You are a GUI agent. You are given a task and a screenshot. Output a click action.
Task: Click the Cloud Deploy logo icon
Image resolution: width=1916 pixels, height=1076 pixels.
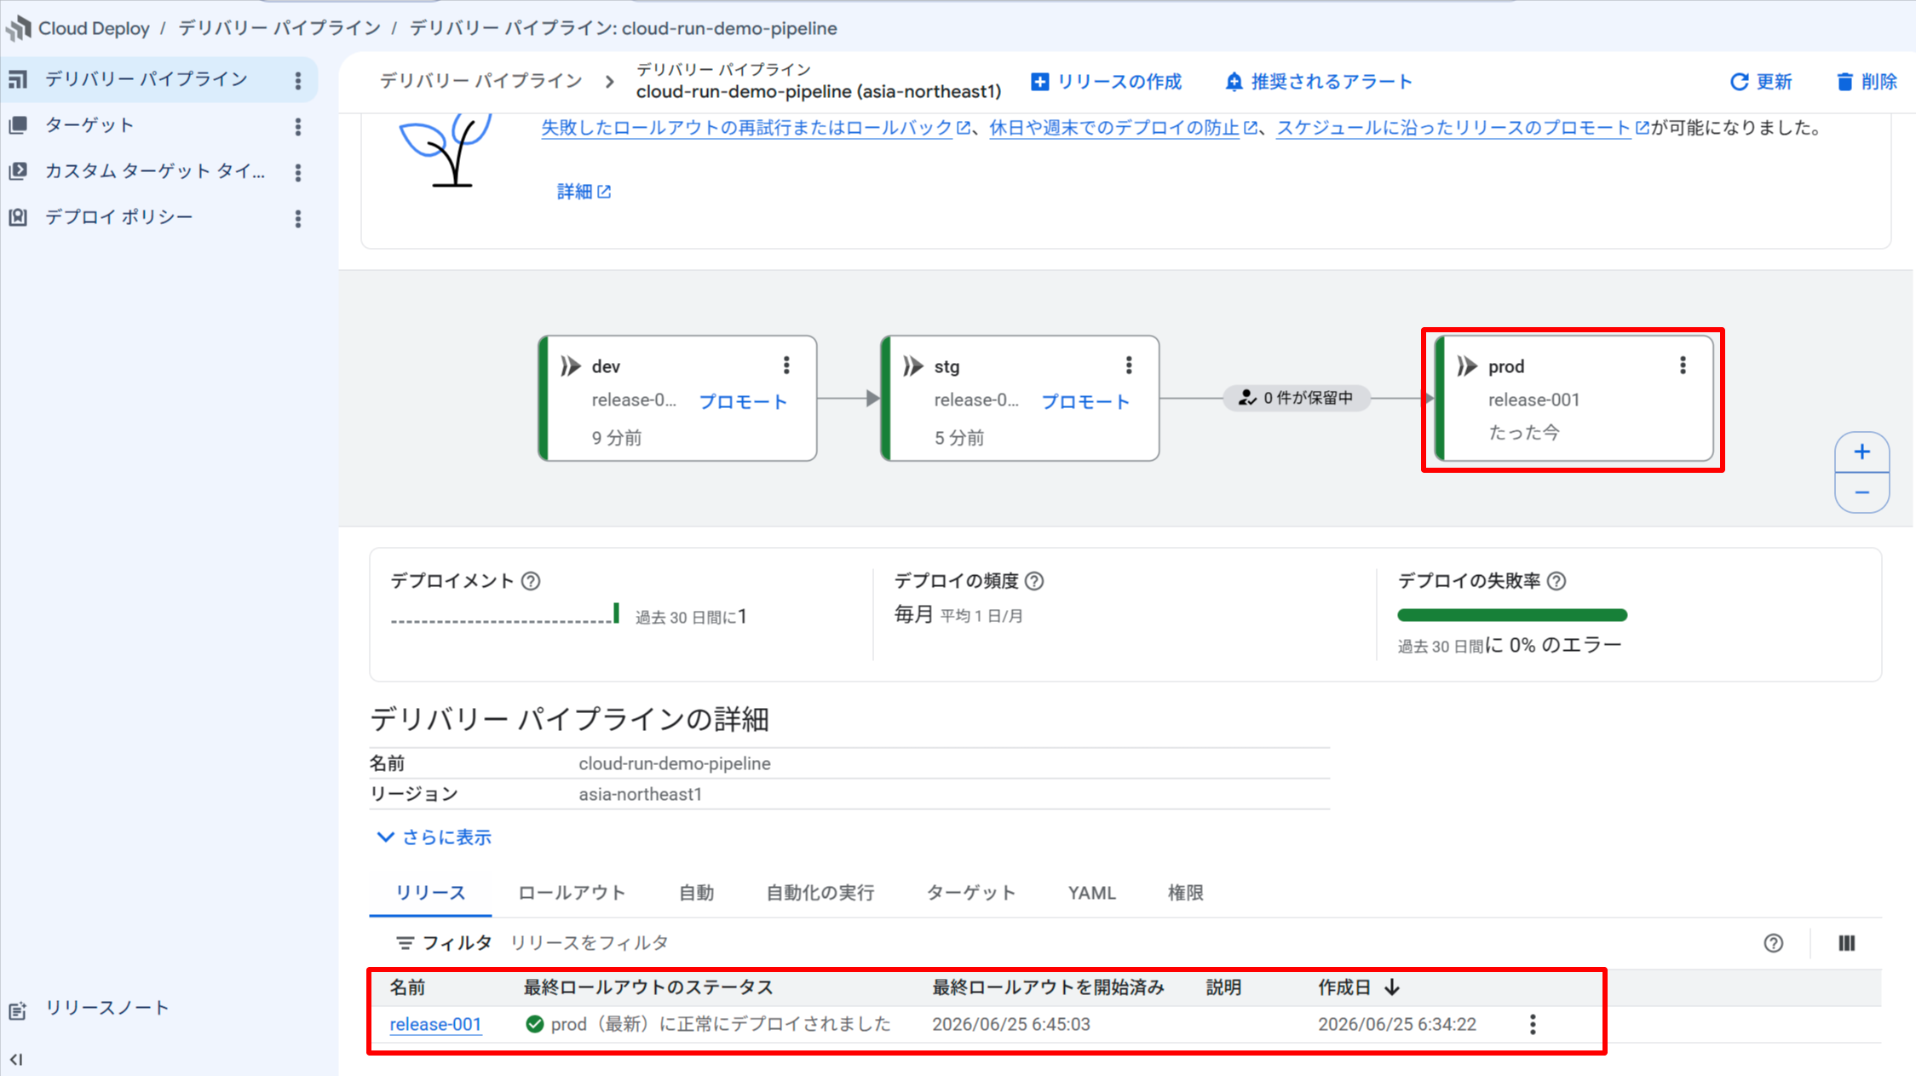[x=19, y=28]
